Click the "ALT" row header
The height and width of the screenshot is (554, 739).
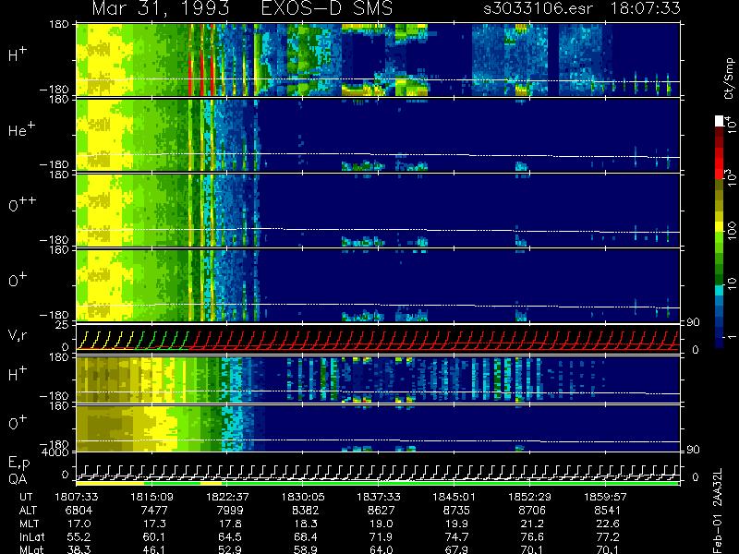click(x=28, y=511)
